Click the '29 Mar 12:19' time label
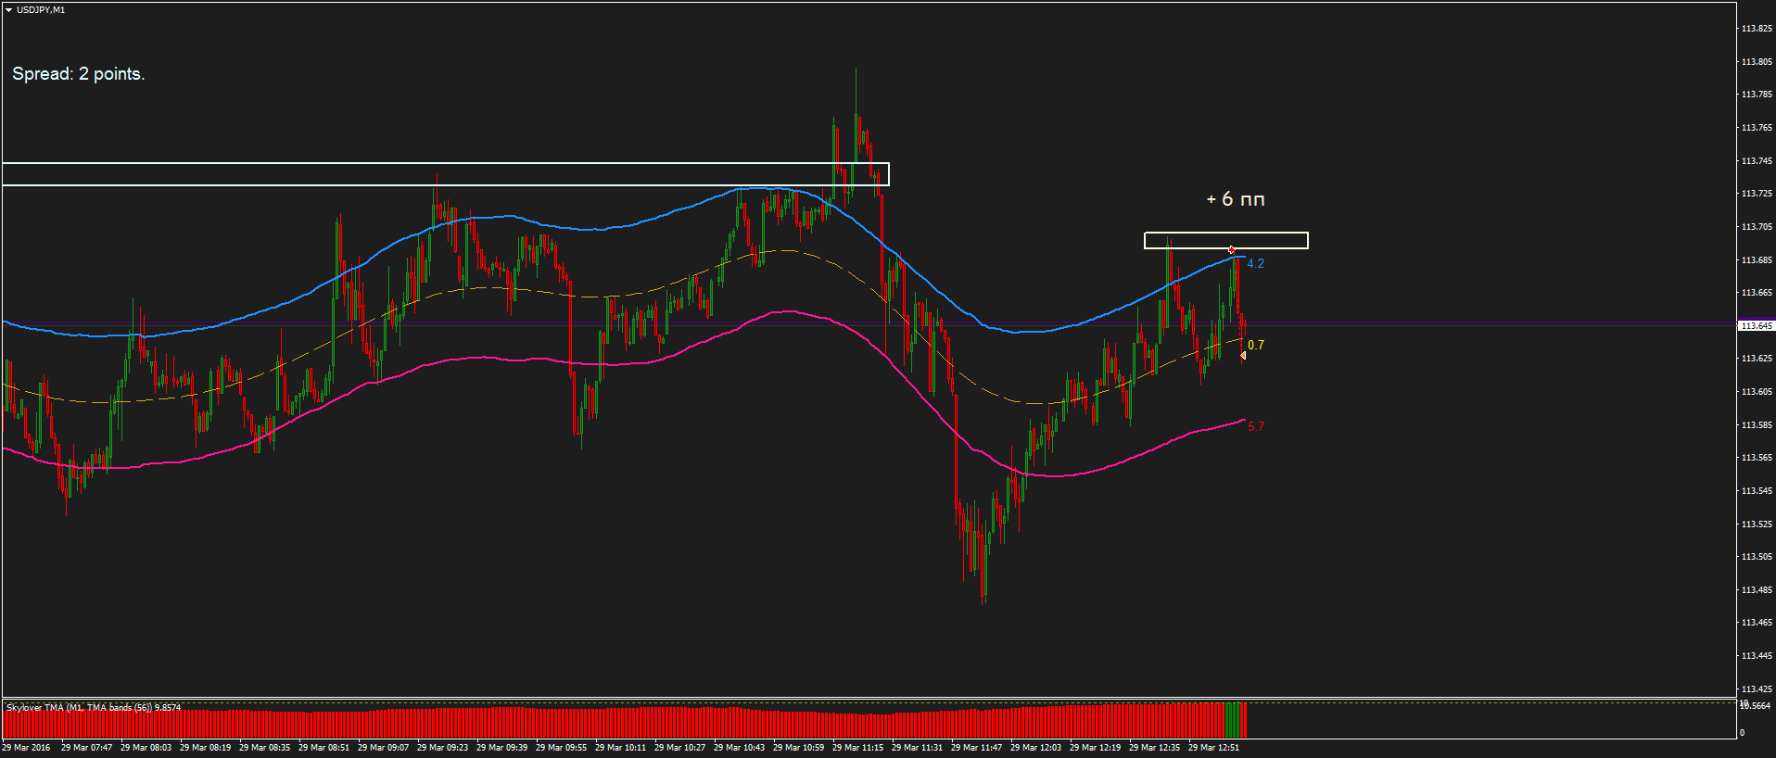1776x758 pixels. click(x=1095, y=748)
